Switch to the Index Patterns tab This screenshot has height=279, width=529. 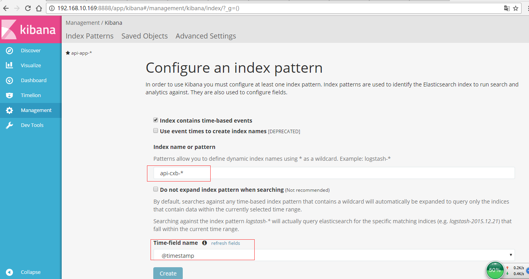pos(90,36)
